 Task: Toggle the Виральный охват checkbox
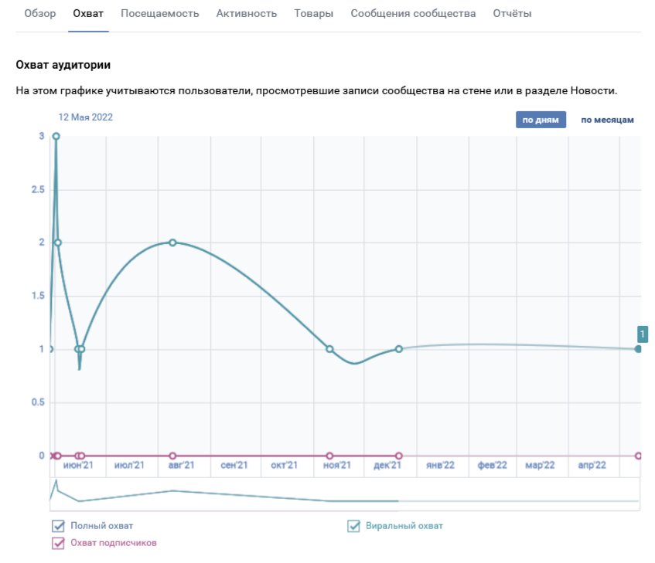(x=353, y=526)
